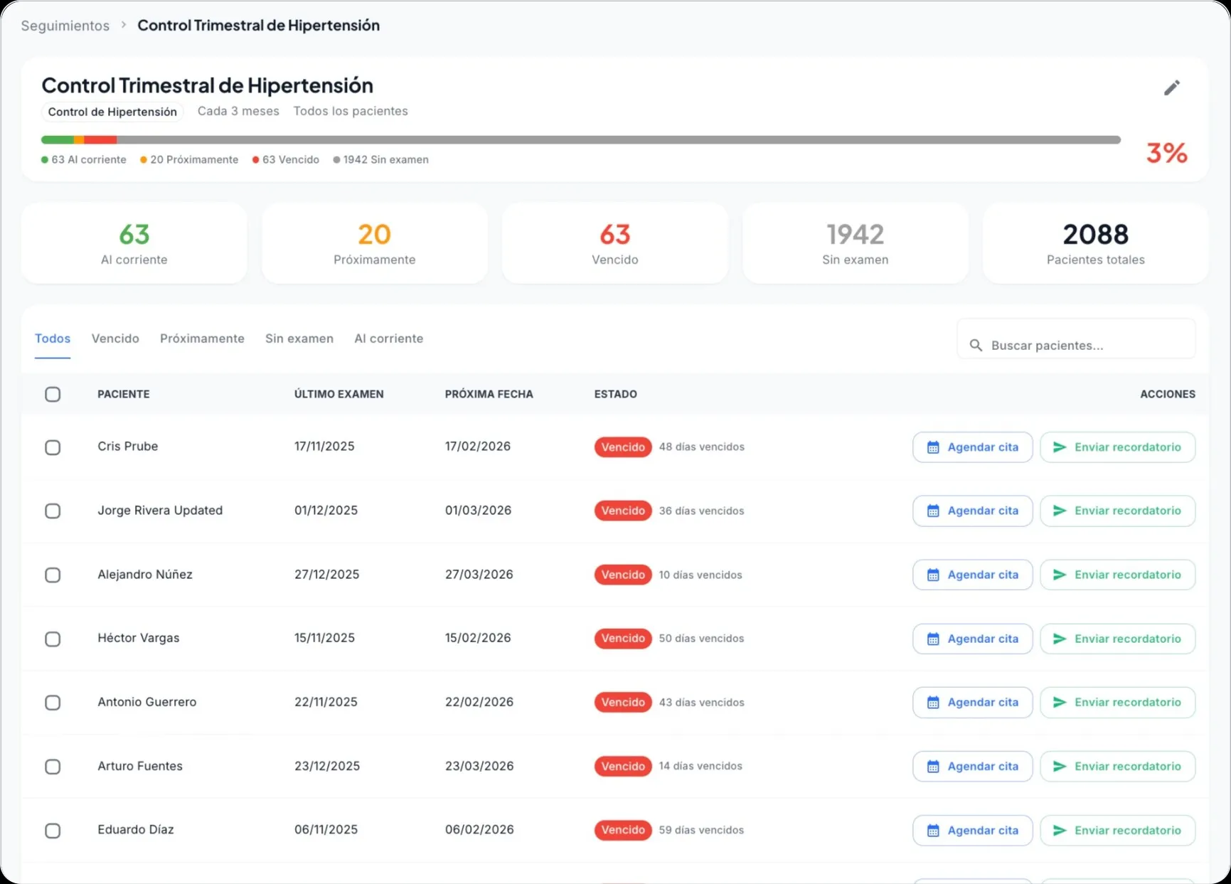Click calendar icon in Jorge Rivera Updated row
The height and width of the screenshot is (884, 1231).
tap(933, 511)
